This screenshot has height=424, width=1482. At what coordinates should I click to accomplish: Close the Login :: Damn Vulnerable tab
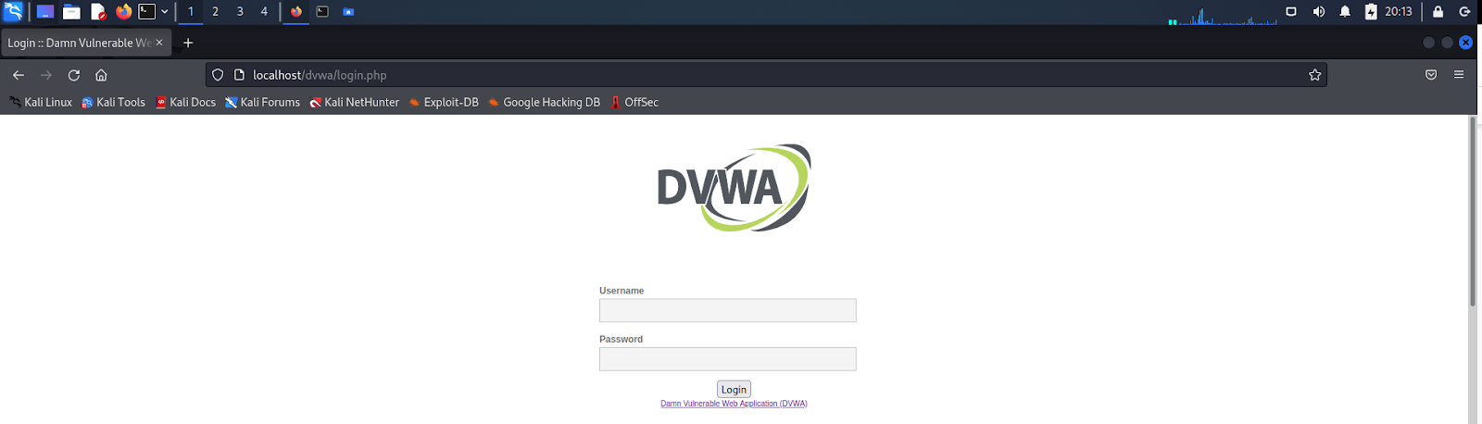tap(159, 43)
